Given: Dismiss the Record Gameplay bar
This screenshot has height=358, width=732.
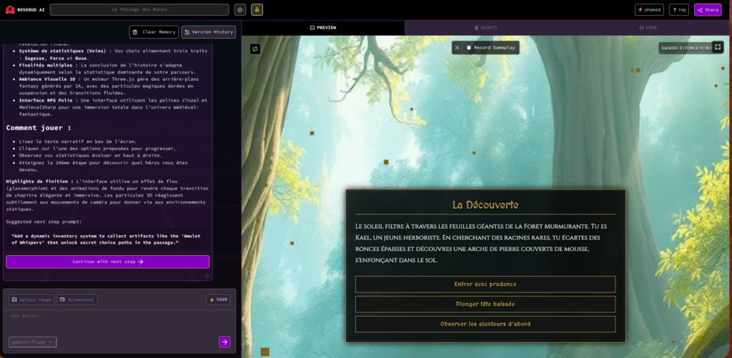Looking at the screenshot, I should (x=457, y=48).
